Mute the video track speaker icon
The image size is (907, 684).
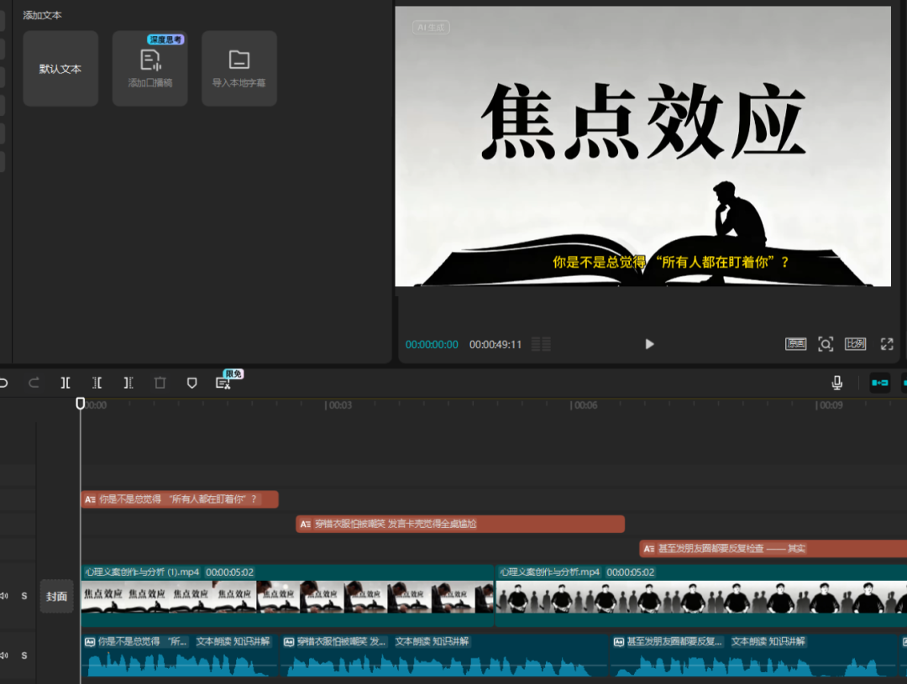point(4,596)
